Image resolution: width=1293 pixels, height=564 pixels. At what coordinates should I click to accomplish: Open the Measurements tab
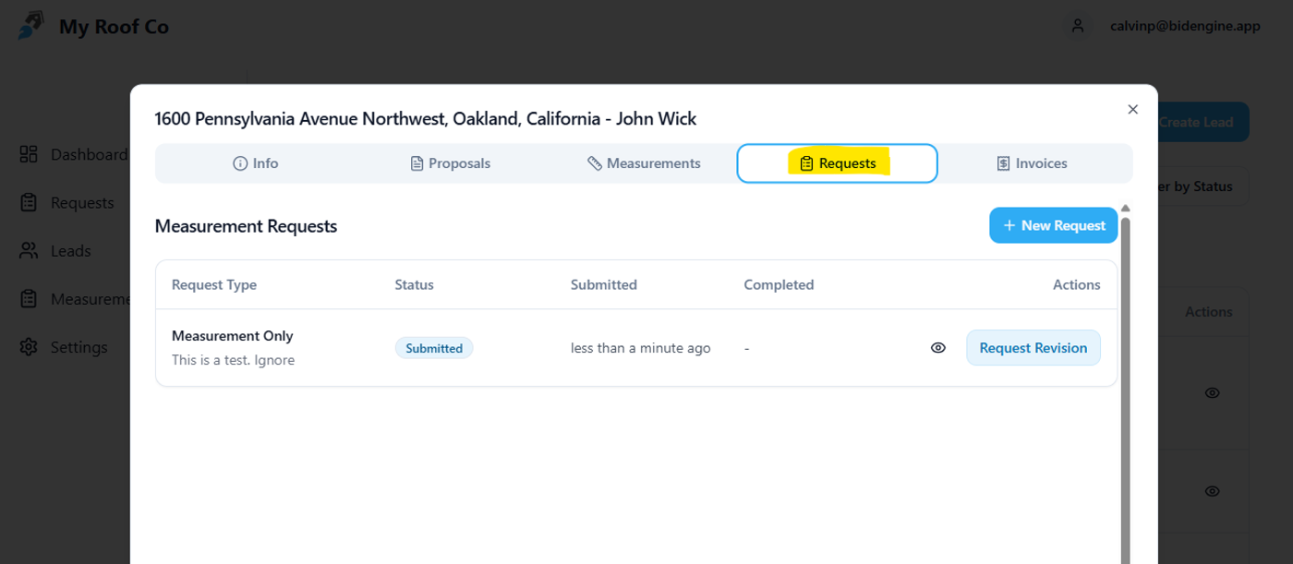coord(644,163)
